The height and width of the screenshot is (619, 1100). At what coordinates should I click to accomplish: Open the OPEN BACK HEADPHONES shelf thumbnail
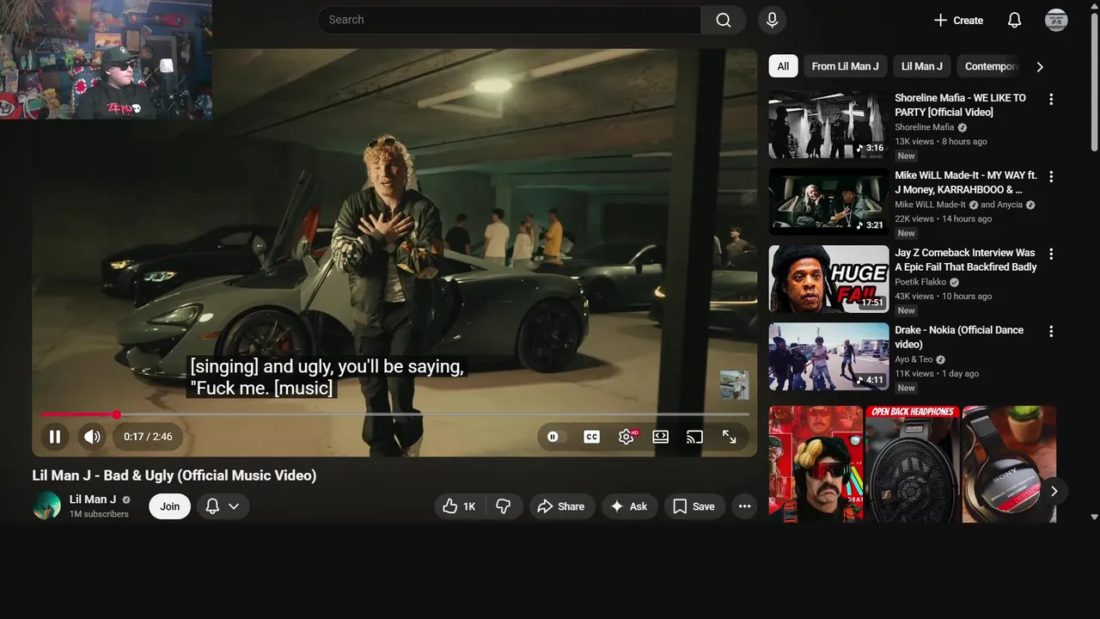pyautogui.click(x=912, y=464)
